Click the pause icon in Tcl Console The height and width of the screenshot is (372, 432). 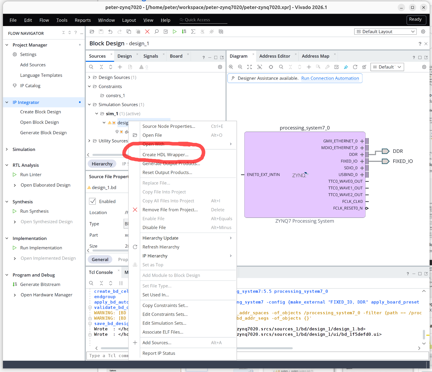(121, 283)
